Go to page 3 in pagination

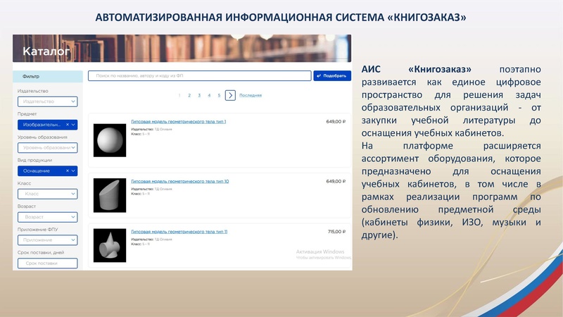(199, 95)
